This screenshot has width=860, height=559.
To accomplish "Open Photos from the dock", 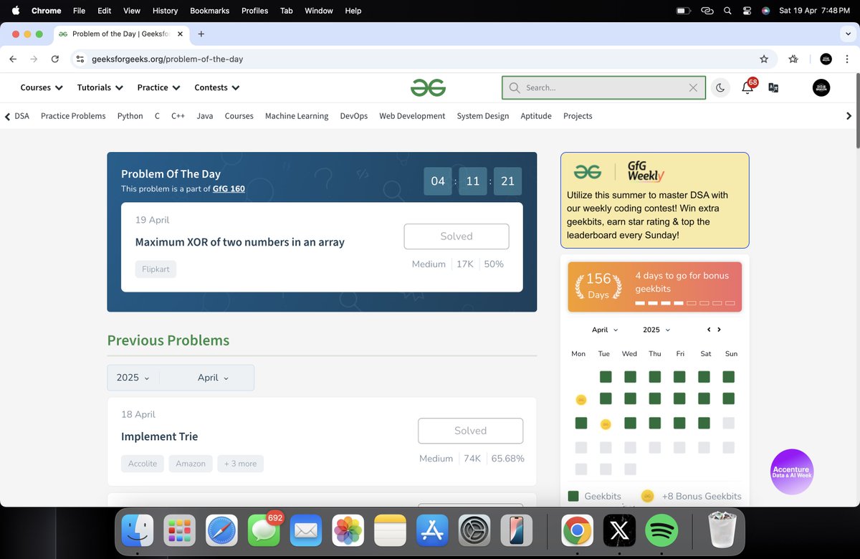I will coord(348,531).
